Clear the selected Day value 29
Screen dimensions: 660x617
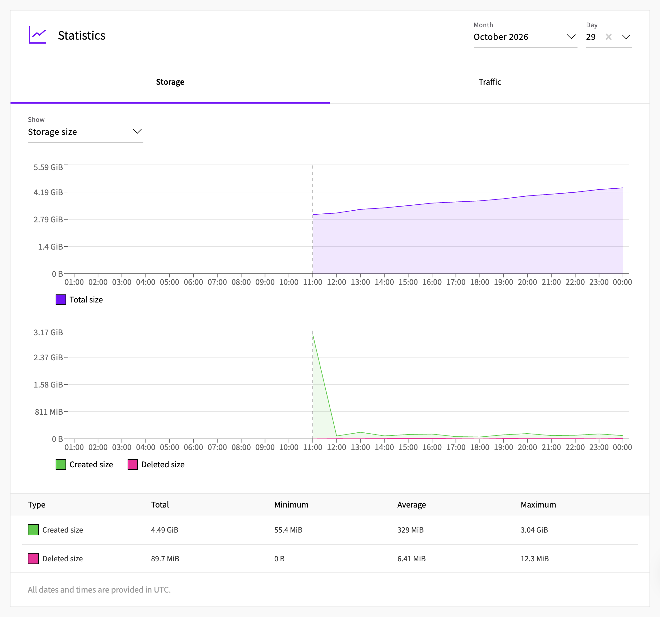608,37
